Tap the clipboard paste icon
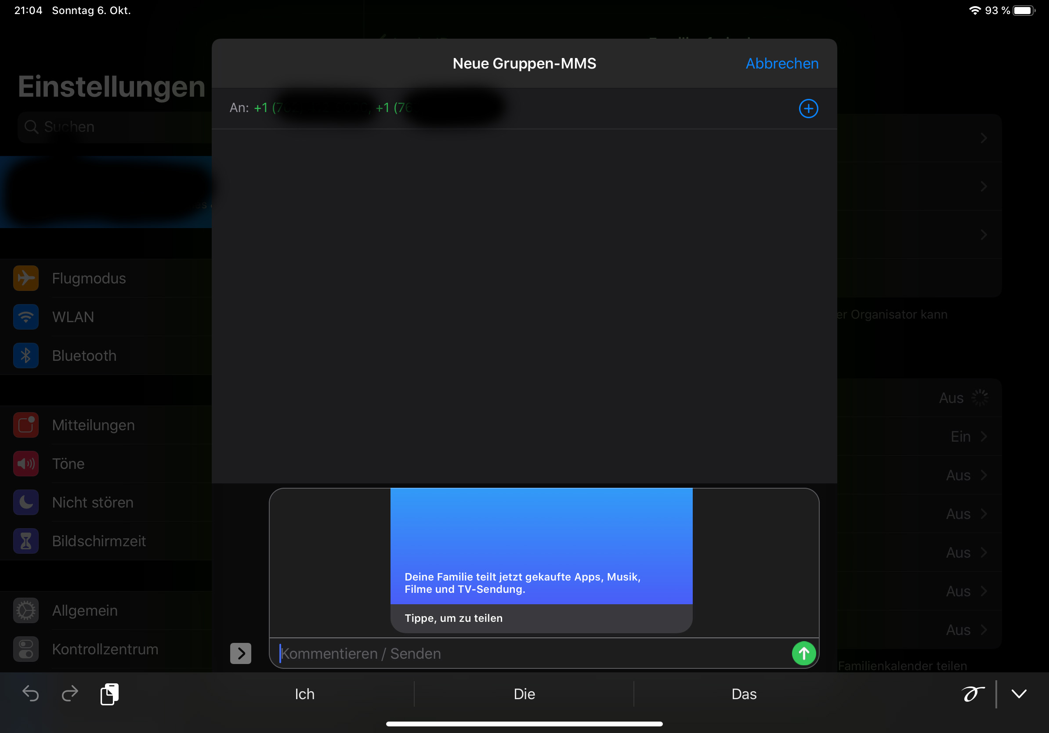The image size is (1049, 733). click(109, 694)
